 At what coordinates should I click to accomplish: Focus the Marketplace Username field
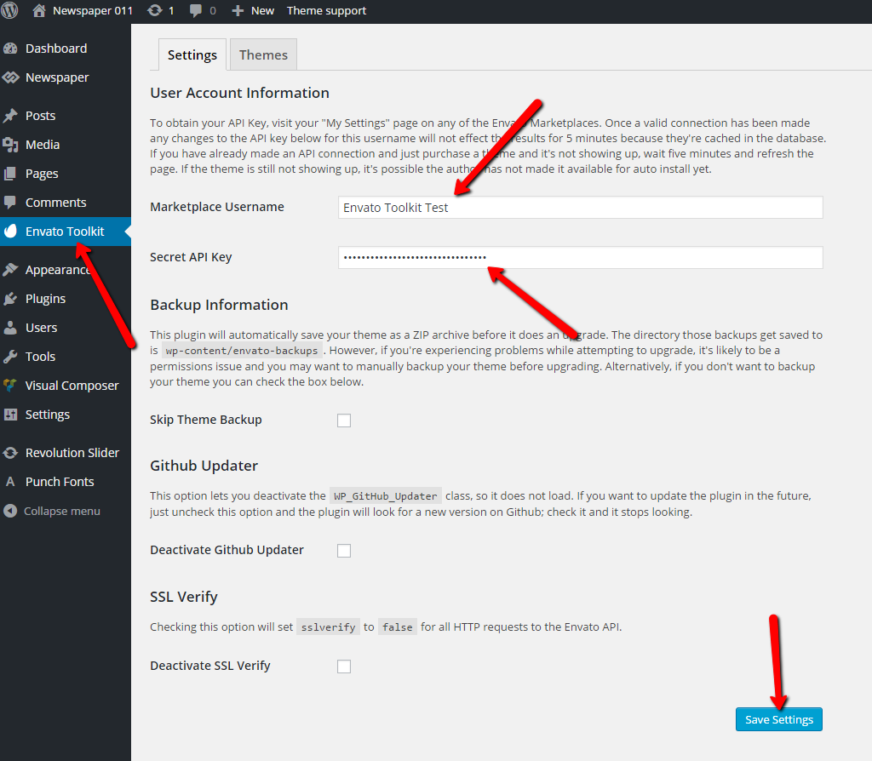580,208
